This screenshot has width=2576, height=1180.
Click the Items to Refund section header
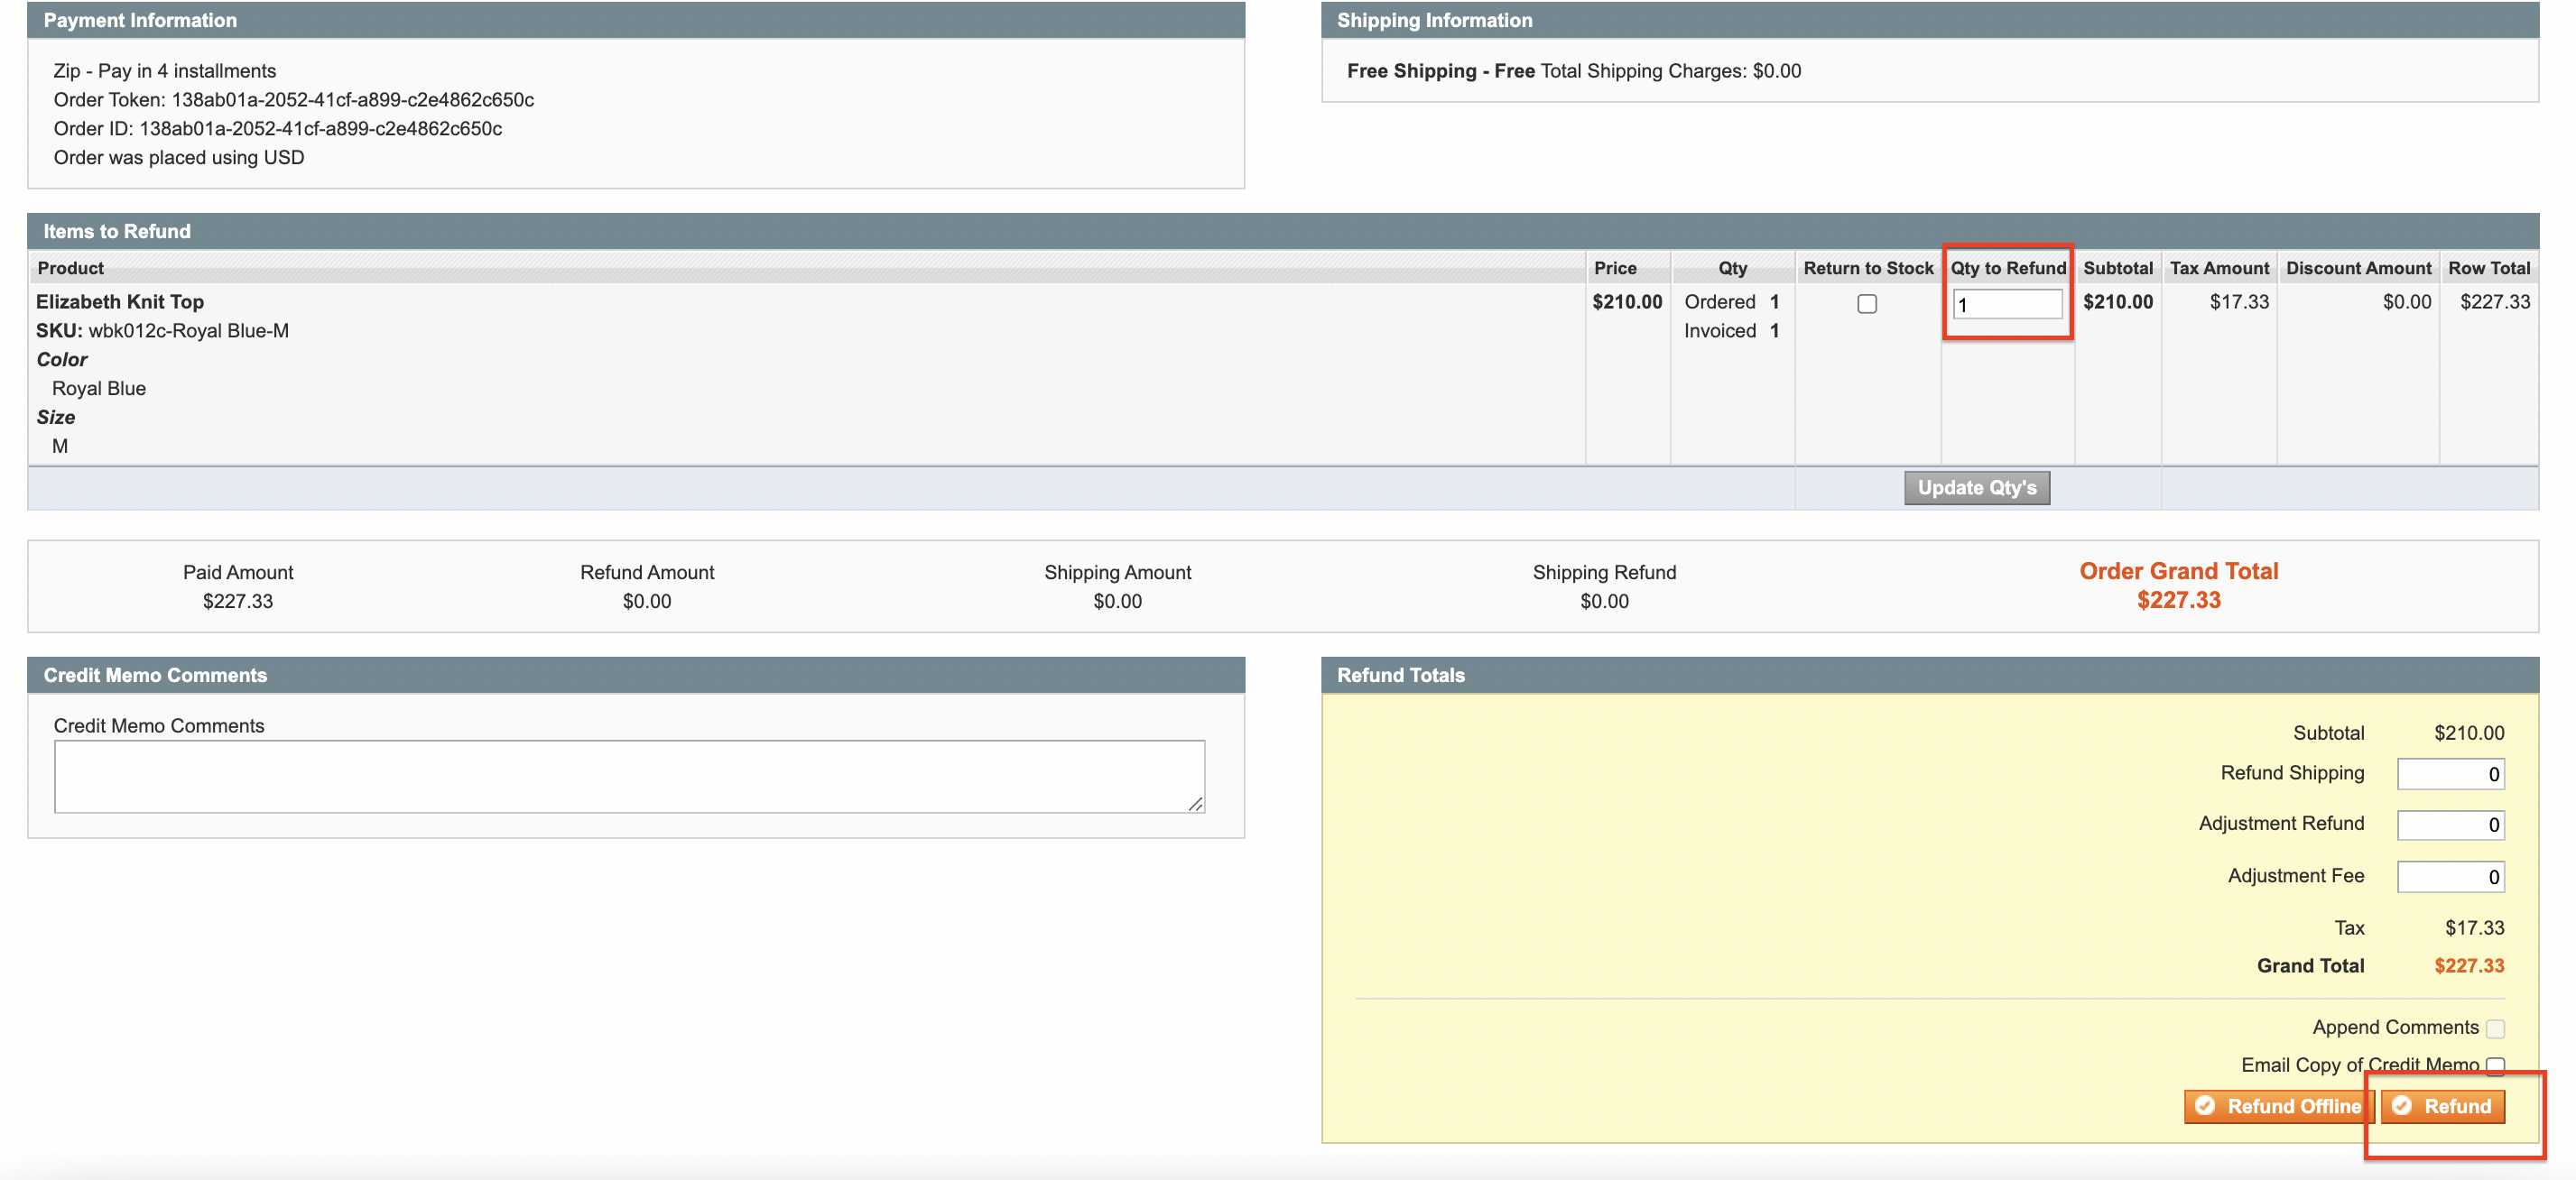116,231
